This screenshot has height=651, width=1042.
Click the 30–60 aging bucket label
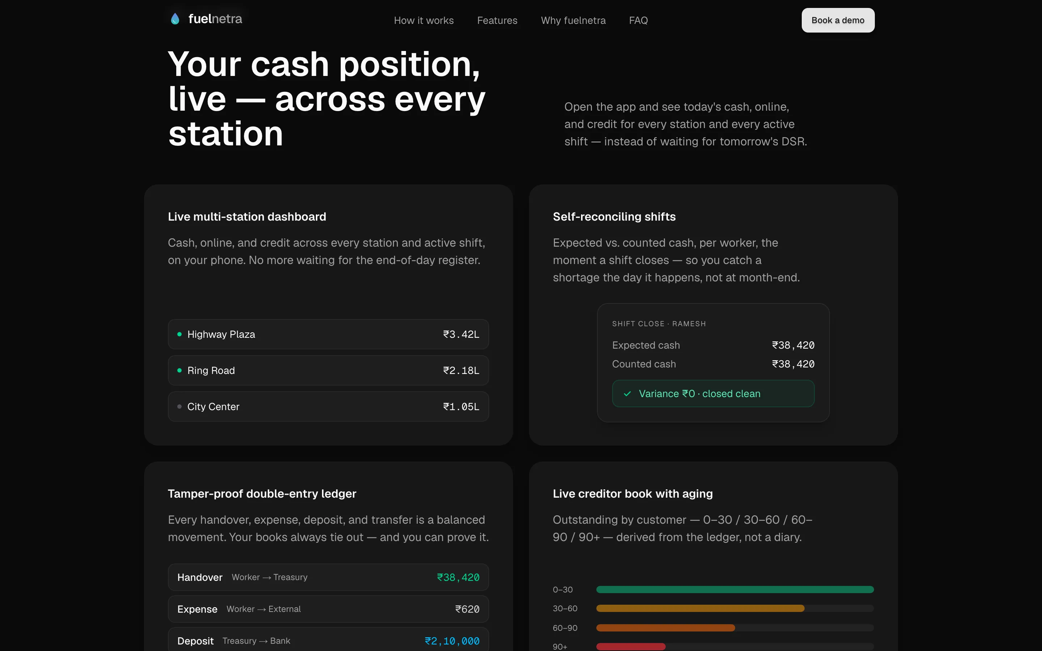tap(565, 608)
